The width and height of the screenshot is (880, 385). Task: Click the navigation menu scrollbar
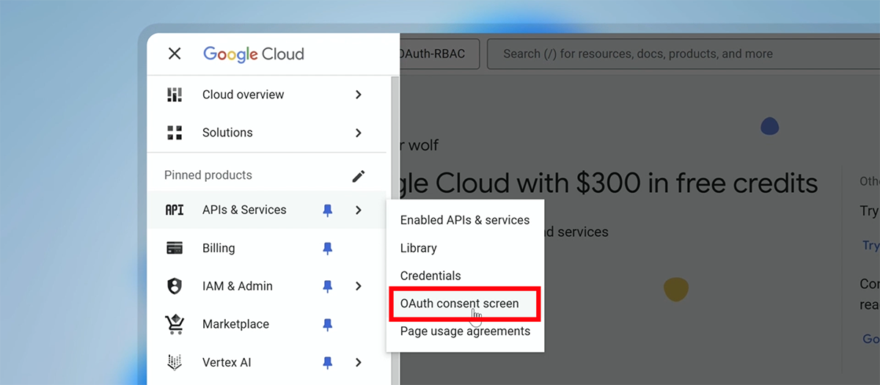(395, 229)
